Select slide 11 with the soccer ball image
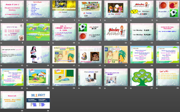Viewport: 180px width, 112px height. [90, 32]
